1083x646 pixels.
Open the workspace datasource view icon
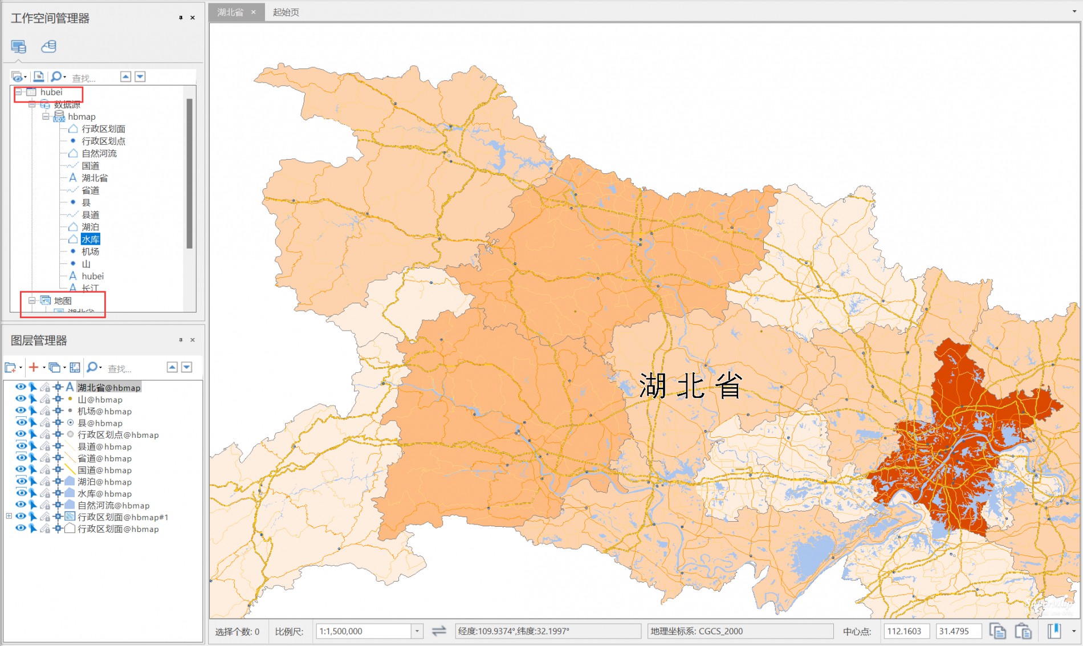coord(18,47)
